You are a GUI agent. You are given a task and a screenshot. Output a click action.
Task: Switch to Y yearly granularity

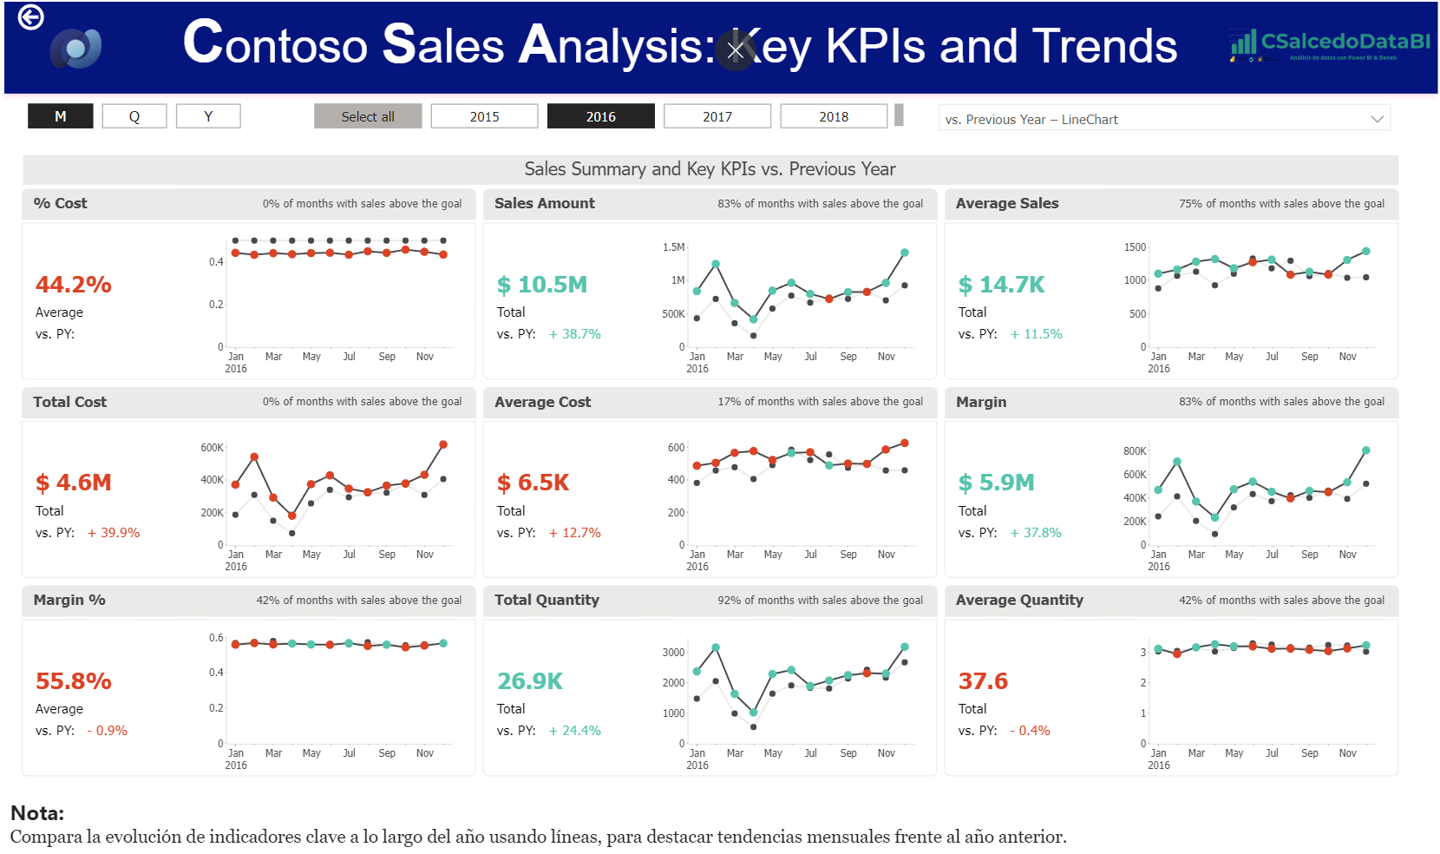[x=208, y=116]
